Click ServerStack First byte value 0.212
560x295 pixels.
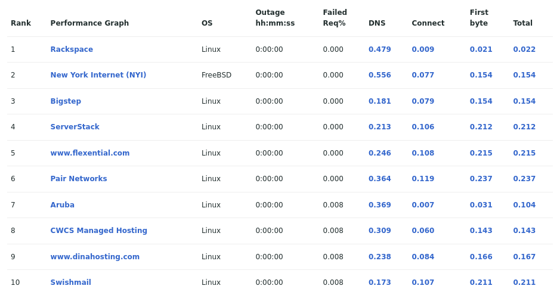[481, 126]
